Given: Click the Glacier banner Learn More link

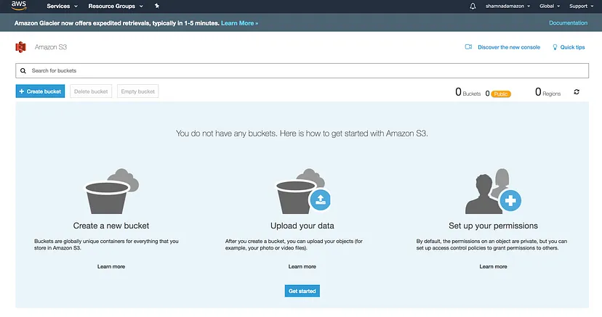Looking at the screenshot, I should pos(239,23).
